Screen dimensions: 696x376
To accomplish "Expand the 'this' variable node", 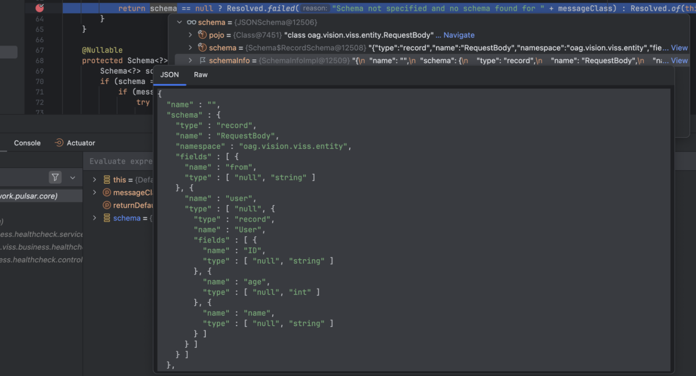I will point(94,180).
